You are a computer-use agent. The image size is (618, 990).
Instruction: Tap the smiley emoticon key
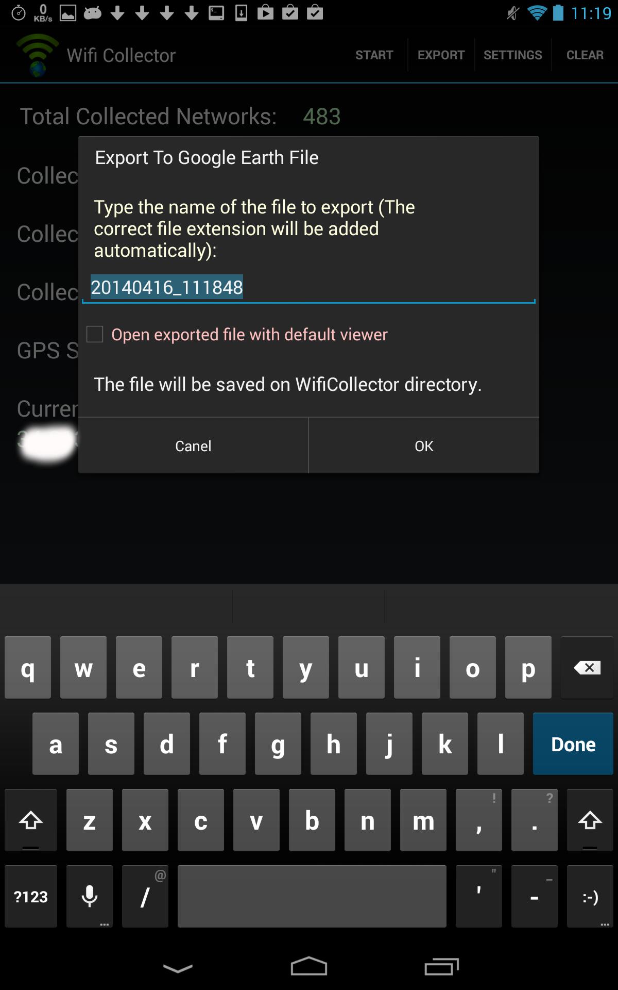coord(590,897)
